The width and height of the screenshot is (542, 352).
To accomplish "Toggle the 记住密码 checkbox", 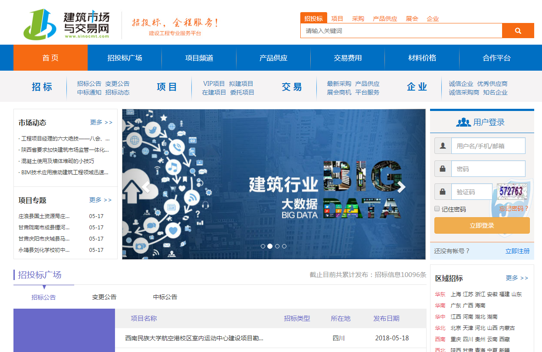I will point(437,209).
